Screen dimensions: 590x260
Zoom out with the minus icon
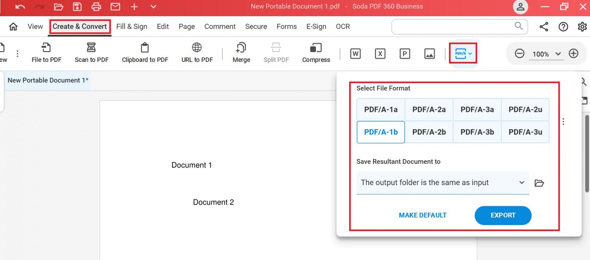(x=519, y=53)
